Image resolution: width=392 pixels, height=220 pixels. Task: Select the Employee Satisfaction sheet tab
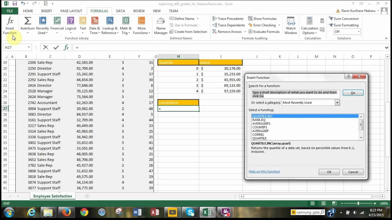coord(53,196)
